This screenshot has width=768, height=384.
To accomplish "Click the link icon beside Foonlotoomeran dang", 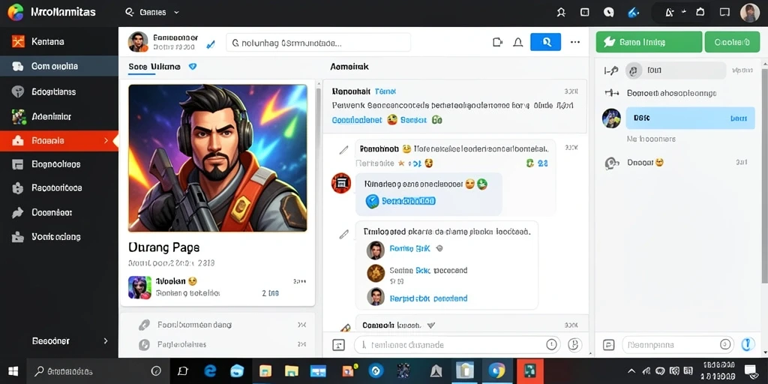I will click(144, 325).
